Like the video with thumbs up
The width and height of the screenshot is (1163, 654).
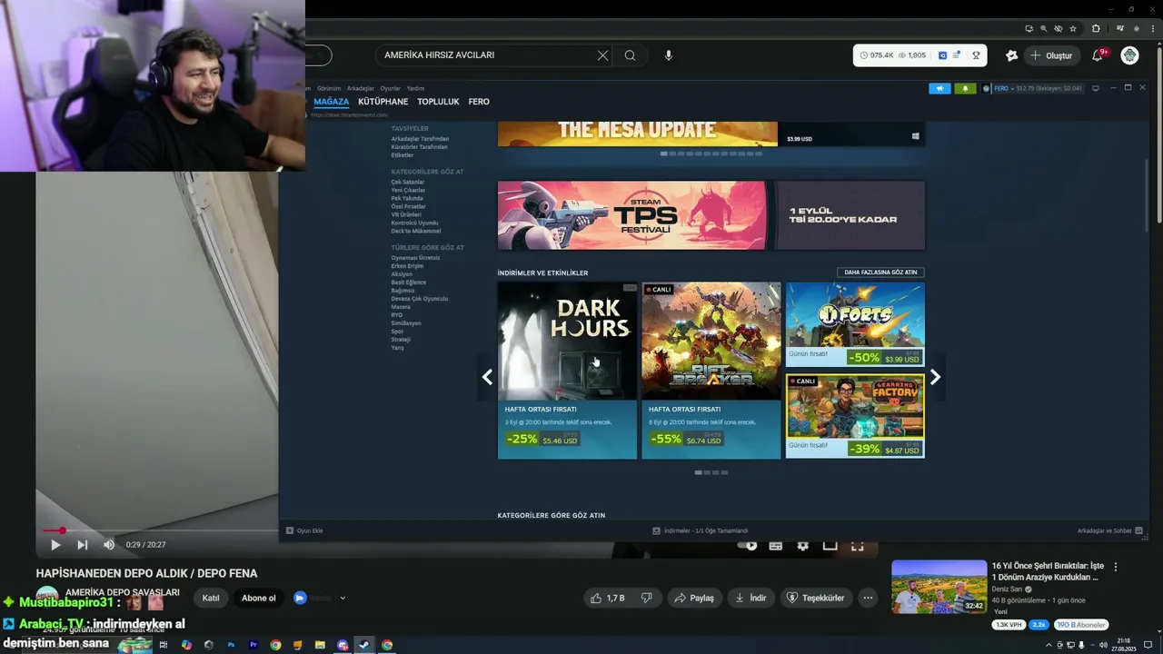[608, 598]
